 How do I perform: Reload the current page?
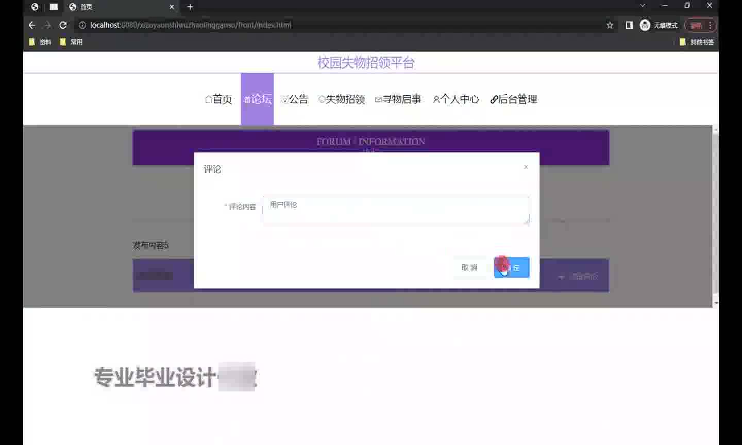pyautogui.click(x=63, y=25)
